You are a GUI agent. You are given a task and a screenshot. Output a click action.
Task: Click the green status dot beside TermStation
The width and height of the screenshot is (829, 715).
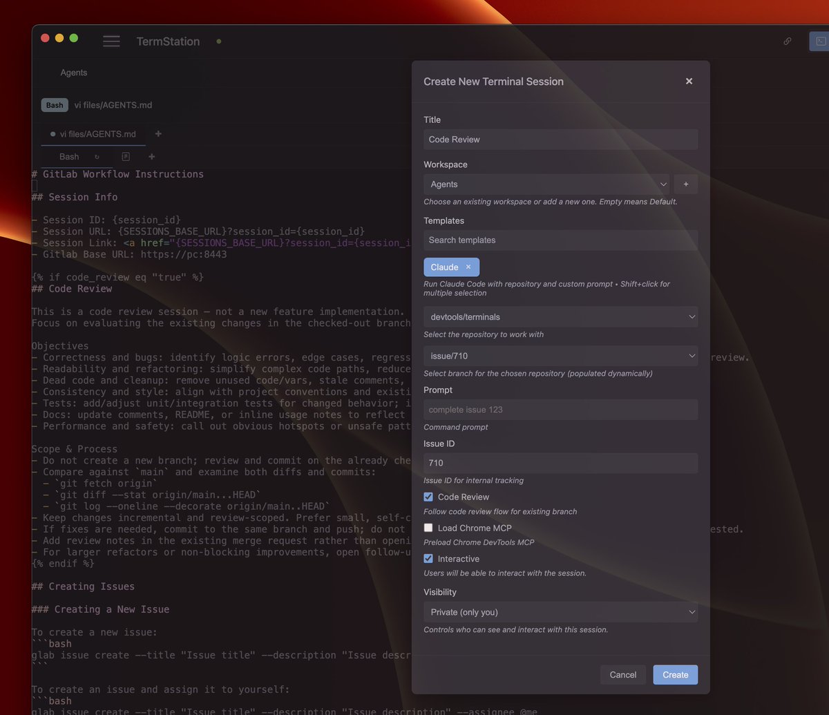click(219, 41)
